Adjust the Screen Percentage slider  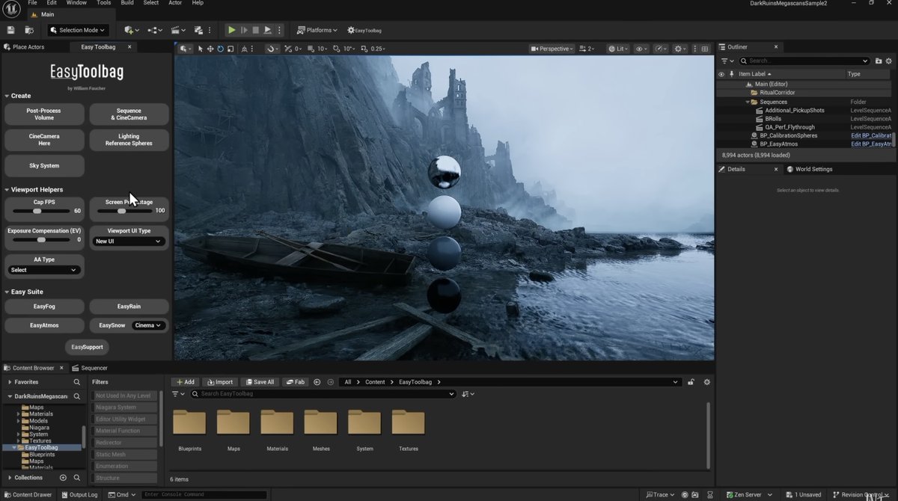[x=124, y=211]
